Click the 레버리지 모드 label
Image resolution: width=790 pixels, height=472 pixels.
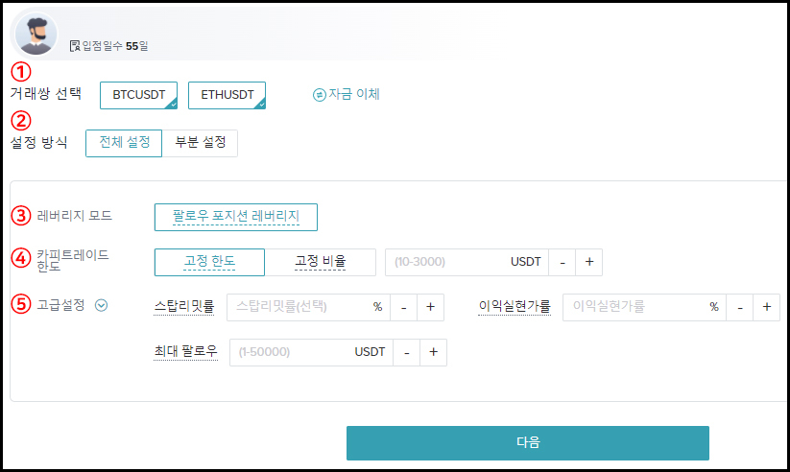pos(75,216)
